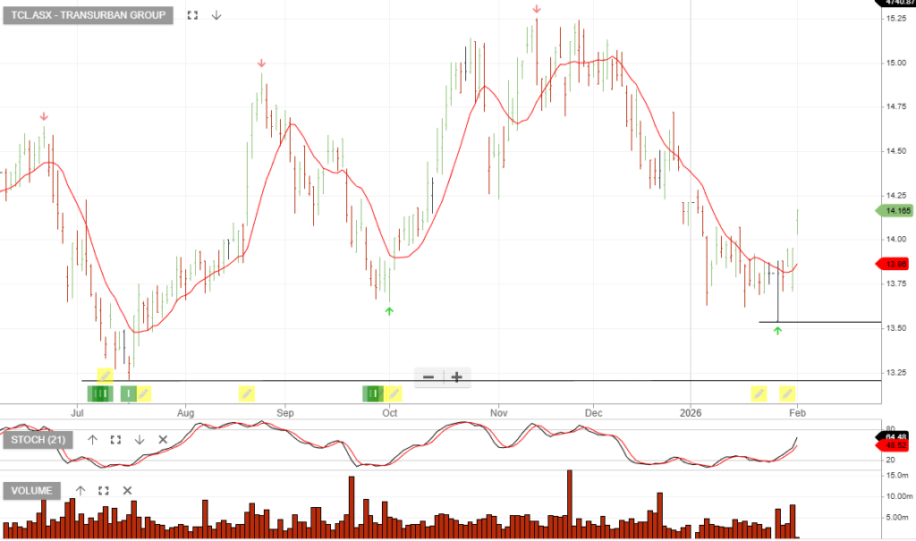Move the STOCH (21) pane down

tap(140, 439)
